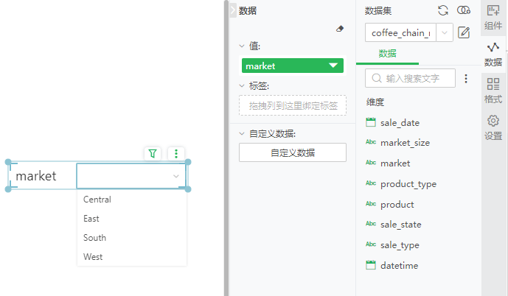The image size is (508, 296).
Task: Select the 数据 tab under the dataset
Action: [387, 54]
